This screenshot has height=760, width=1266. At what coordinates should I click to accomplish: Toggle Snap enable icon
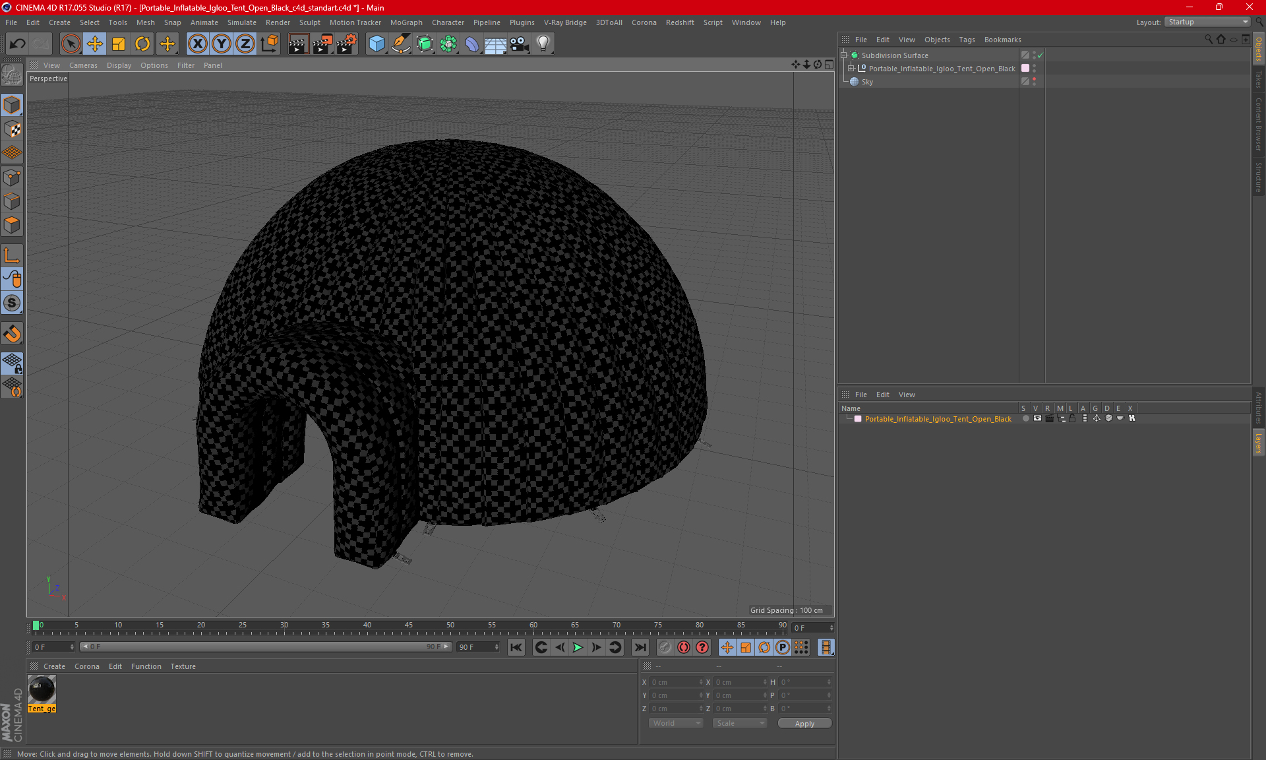12,333
